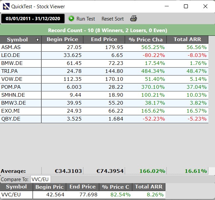Sort by the End Price column header
Screen dimensions: 215x200
click(x=104, y=39)
